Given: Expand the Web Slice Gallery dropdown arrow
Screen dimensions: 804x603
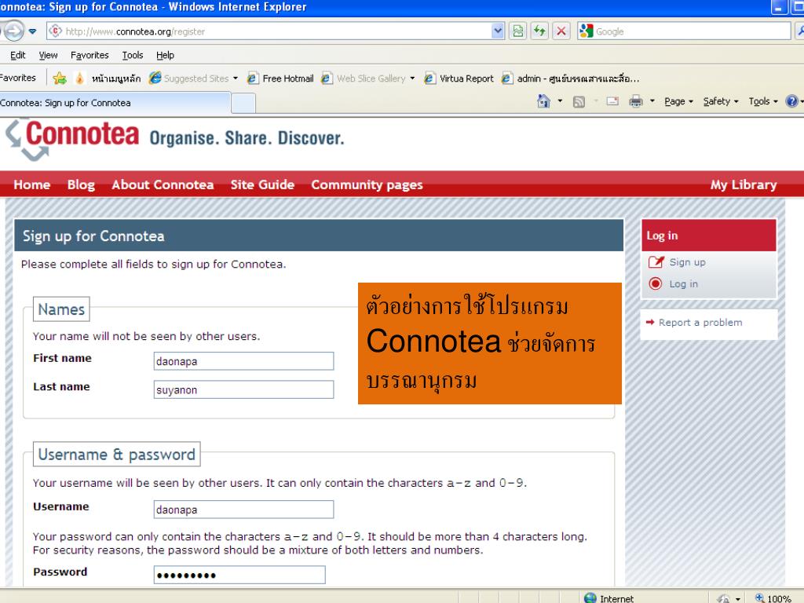Looking at the screenshot, I should click(412, 79).
